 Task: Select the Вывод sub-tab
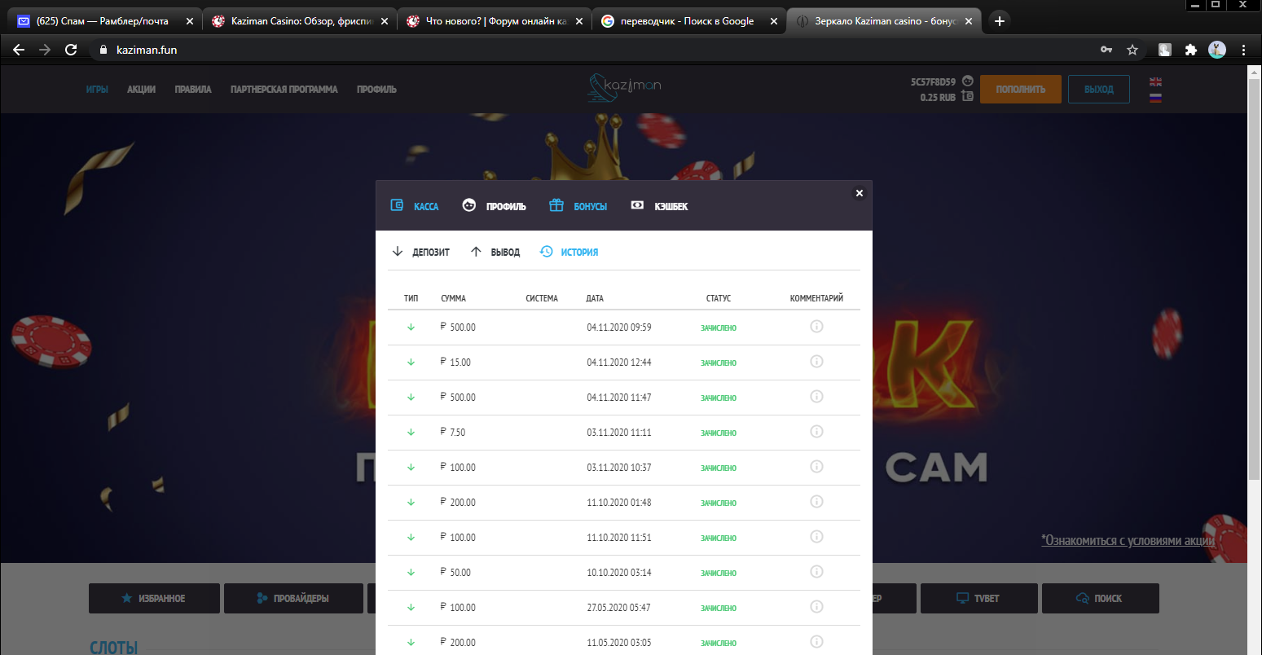click(495, 252)
